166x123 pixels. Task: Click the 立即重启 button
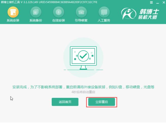click(x=102, y=102)
